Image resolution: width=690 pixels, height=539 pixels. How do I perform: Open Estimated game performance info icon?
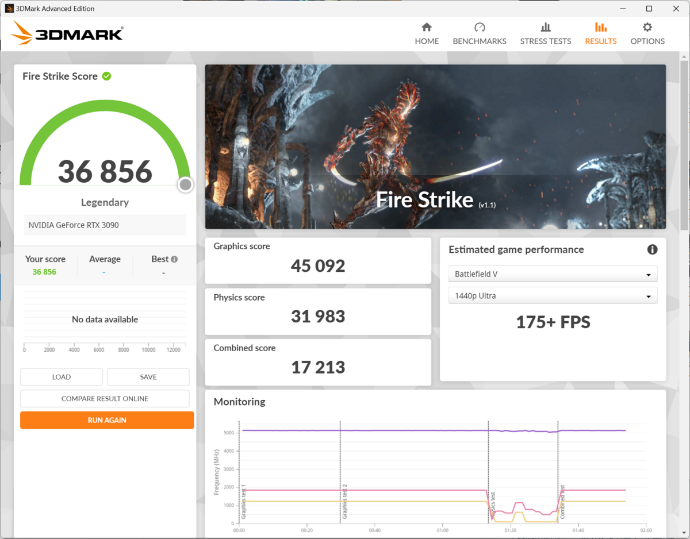tap(652, 249)
